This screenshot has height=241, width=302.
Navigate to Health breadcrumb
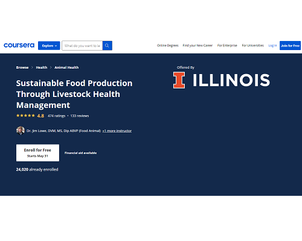pos(42,67)
